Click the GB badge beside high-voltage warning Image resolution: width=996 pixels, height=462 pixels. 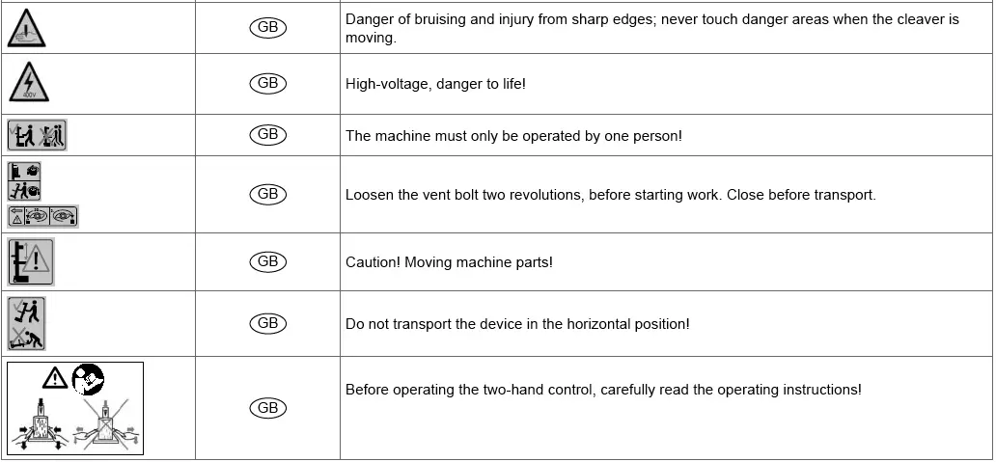tap(268, 84)
